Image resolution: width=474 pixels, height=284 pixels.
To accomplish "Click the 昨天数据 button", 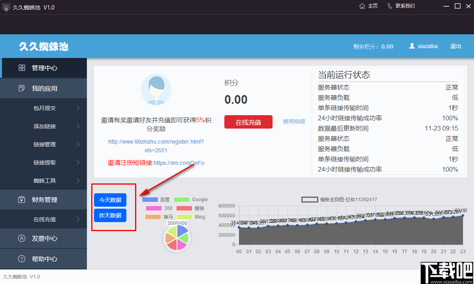I will (110, 215).
